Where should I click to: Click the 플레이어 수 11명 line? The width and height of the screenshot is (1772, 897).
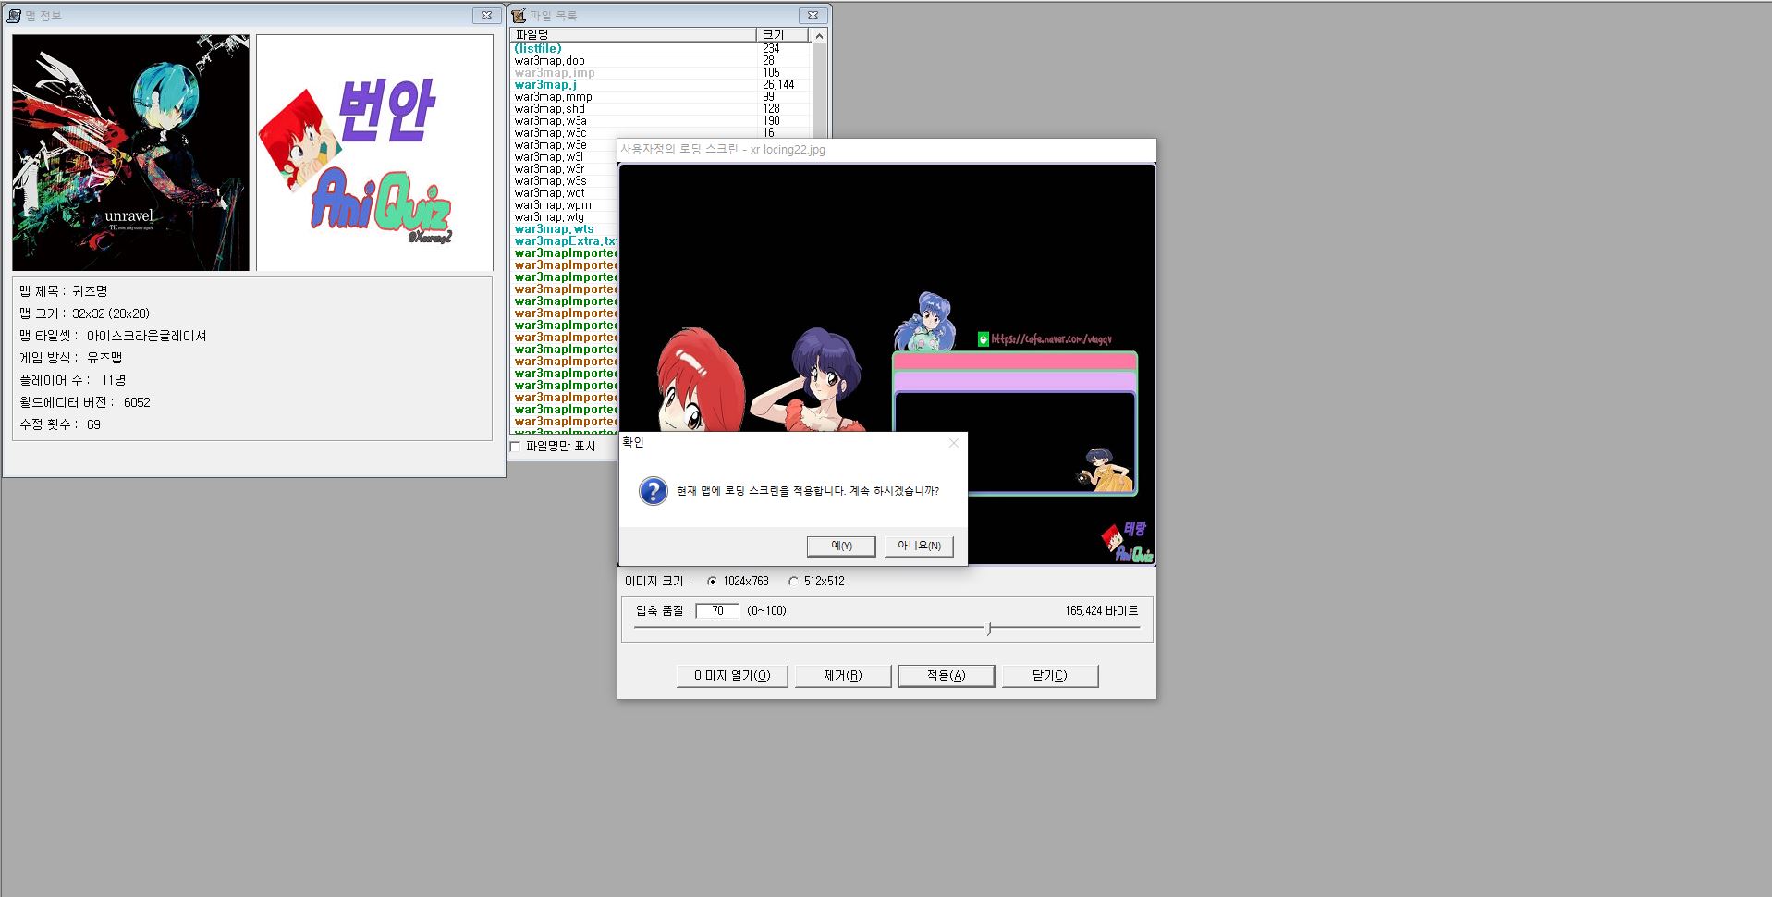point(73,380)
